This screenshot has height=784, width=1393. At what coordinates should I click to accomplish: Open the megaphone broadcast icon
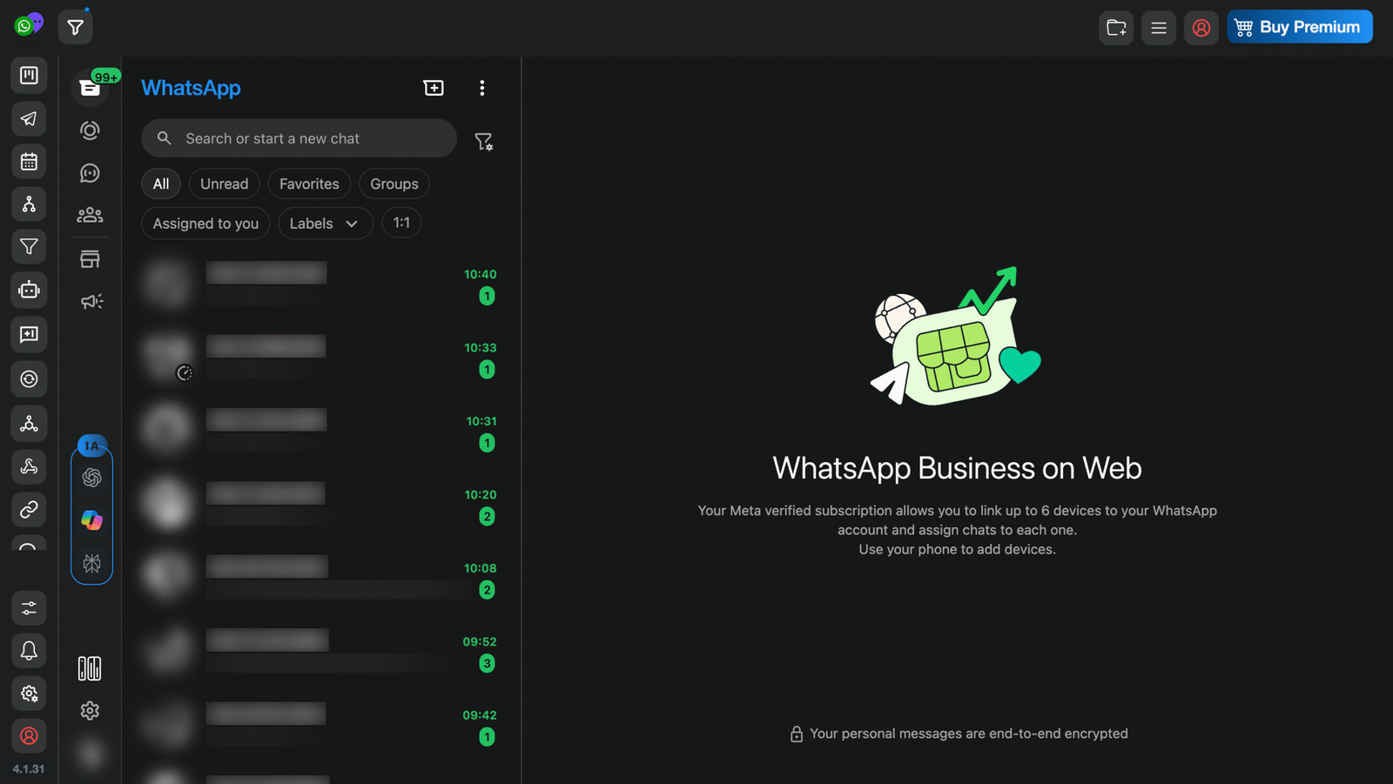point(91,302)
